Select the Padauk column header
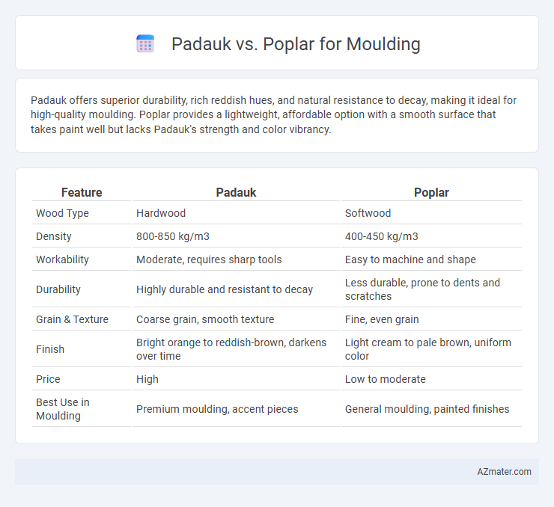 236,192
